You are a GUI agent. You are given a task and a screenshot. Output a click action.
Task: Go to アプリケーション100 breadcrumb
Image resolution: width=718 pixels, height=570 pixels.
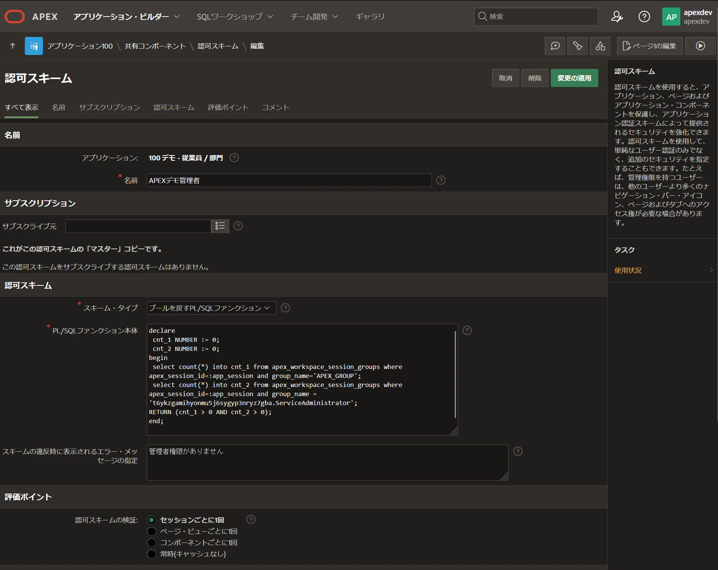pos(80,46)
